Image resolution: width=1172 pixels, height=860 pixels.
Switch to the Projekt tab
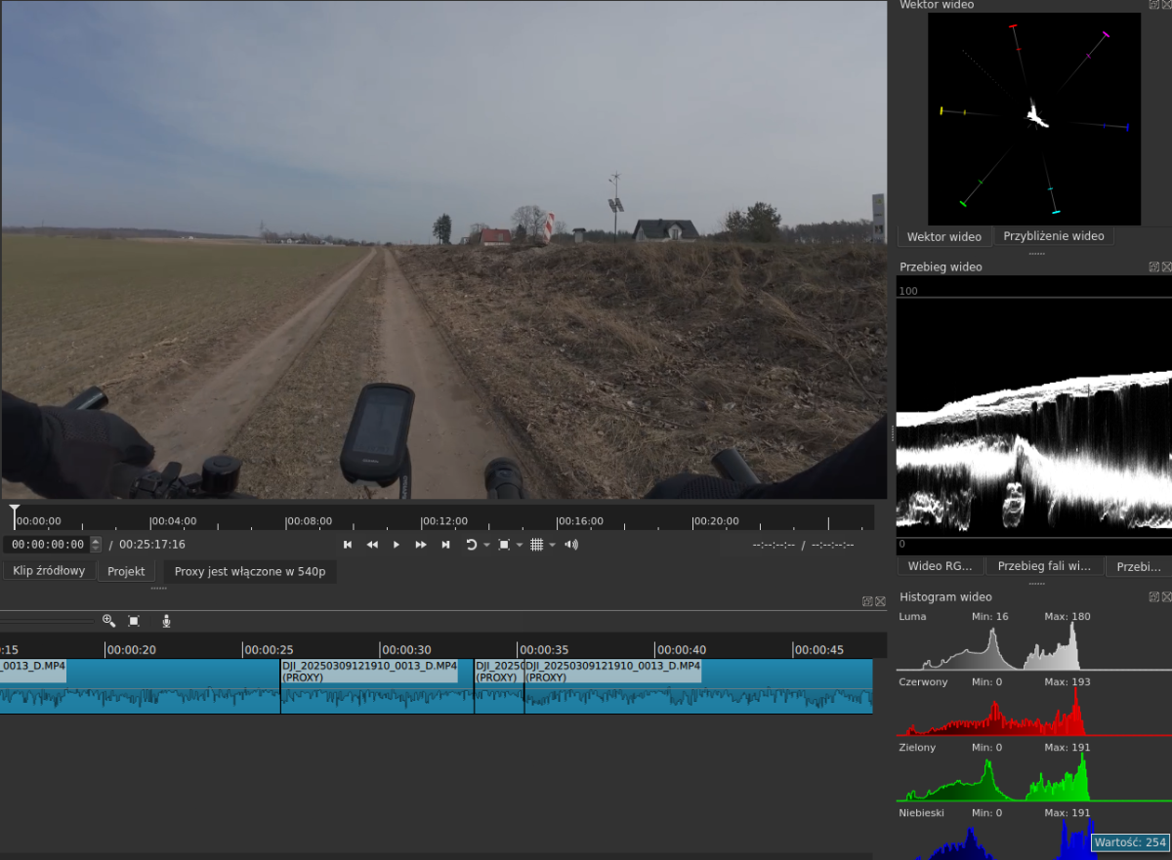coord(126,571)
